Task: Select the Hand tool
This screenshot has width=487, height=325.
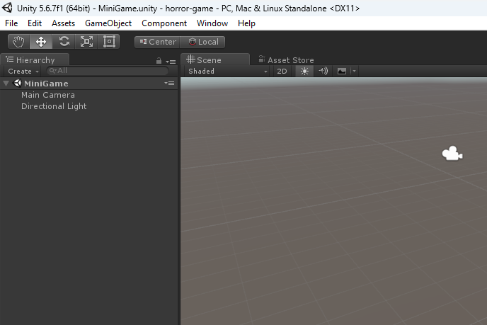Action: pyautogui.click(x=18, y=42)
